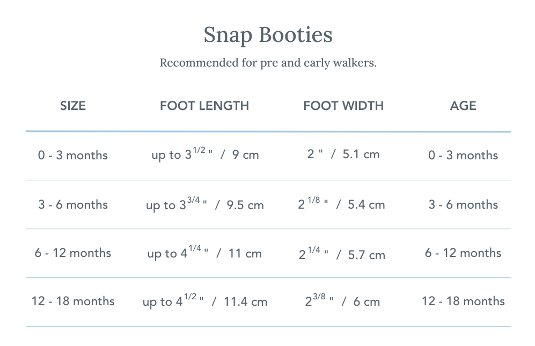Click the 5.1 cm foot width cell
The image size is (535, 346).
(x=343, y=154)
